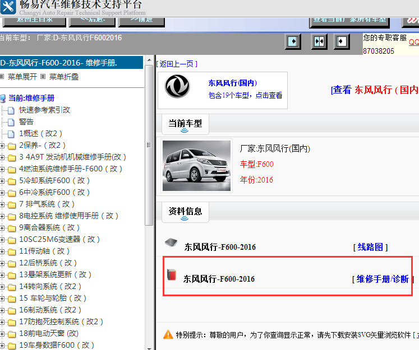Image resolution: width=419 pixels, height=350 pixels.
Task: Expand the 18前电动天窗(改) tree node
Action: 2,334
